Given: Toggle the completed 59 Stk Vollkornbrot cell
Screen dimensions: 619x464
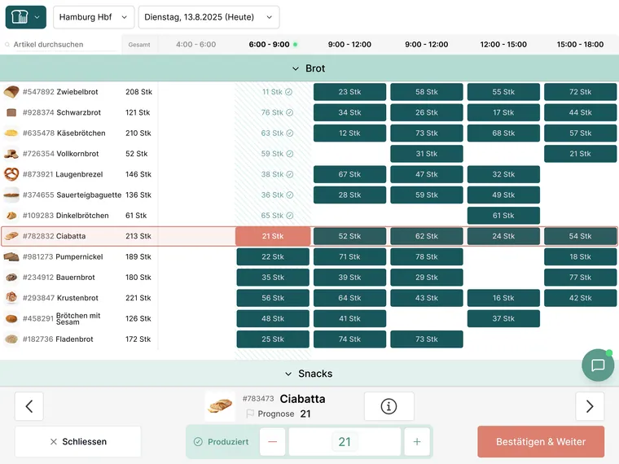Looking at the screenshot, I should click(x=277, y=154).
